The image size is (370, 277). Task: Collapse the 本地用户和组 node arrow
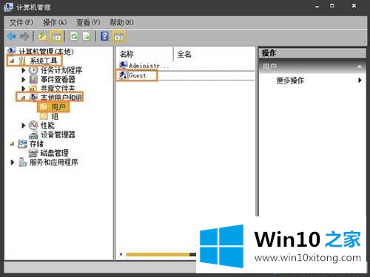click(23, 98)
